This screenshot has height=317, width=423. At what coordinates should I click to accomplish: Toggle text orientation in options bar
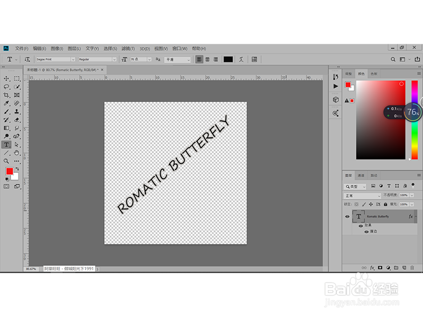tap(27, 59)
